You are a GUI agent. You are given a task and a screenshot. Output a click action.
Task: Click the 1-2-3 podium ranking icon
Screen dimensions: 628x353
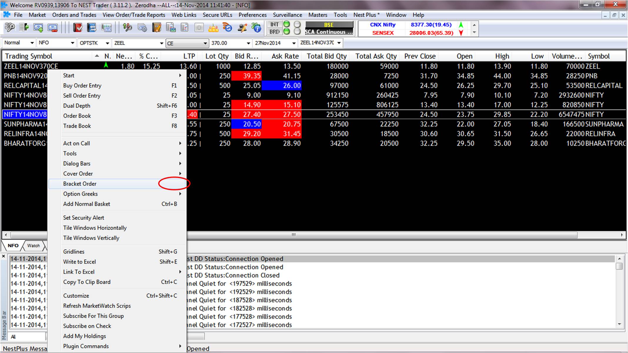[213, 28]
